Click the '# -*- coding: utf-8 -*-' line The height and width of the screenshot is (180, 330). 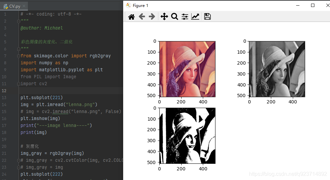51,14
